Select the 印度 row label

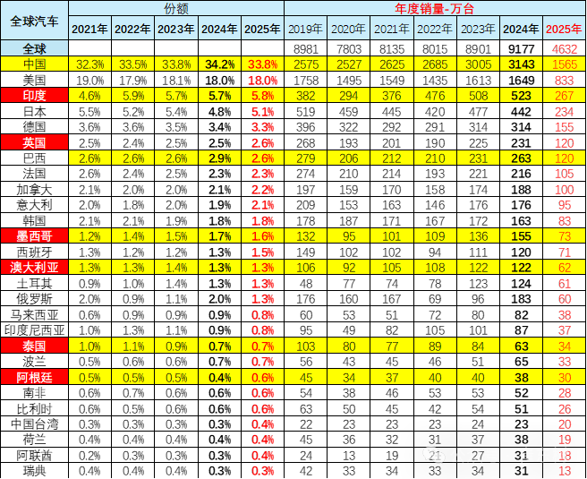click(x=35, y=95)
